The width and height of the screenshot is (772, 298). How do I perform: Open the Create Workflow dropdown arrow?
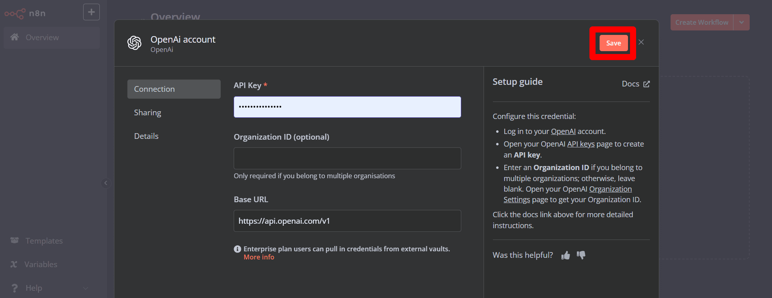pos(742,22)
